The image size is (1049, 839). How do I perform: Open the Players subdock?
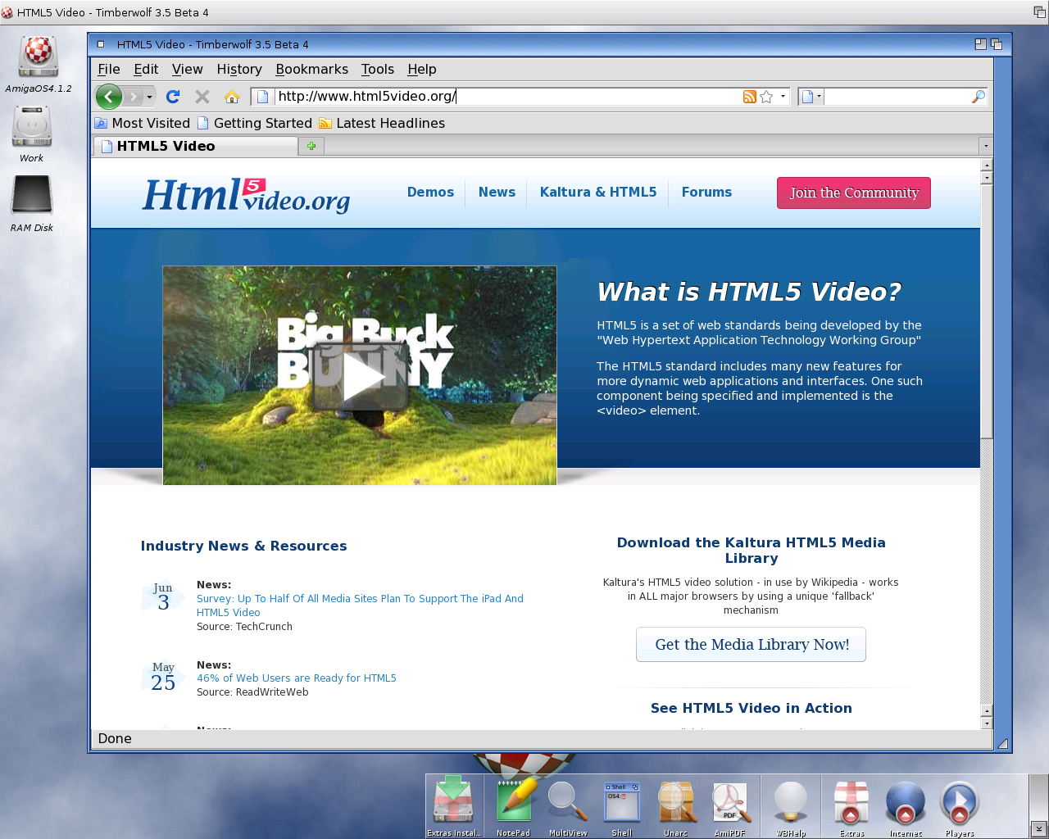(960, 807)
